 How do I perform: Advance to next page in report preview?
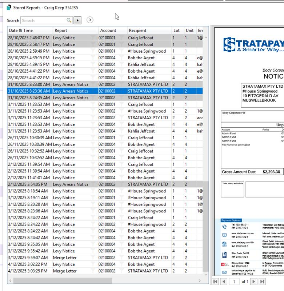pos(254,282)
